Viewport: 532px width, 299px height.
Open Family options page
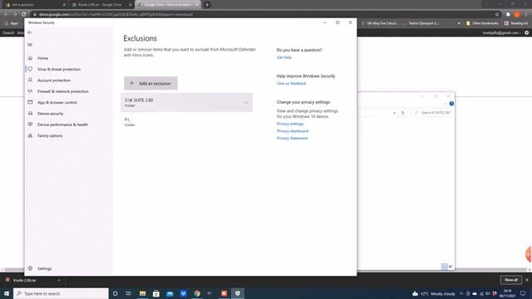50,135
